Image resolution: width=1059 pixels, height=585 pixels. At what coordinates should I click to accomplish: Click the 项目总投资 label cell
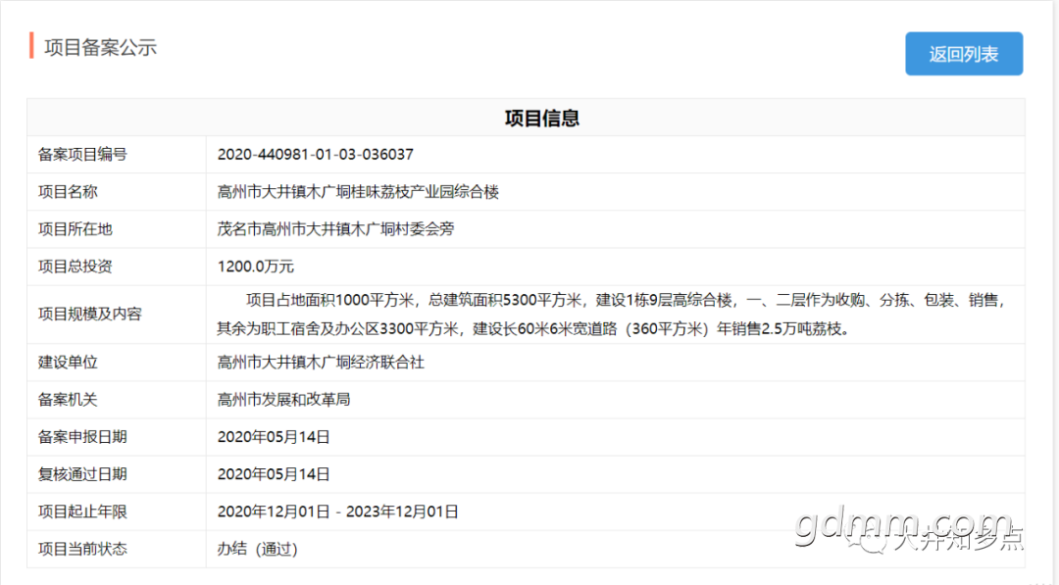(x=116, y=267)
